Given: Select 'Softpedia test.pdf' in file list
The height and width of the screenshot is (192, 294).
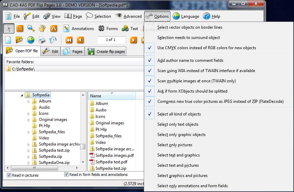Looking at the screenshot, I should 109,162.
